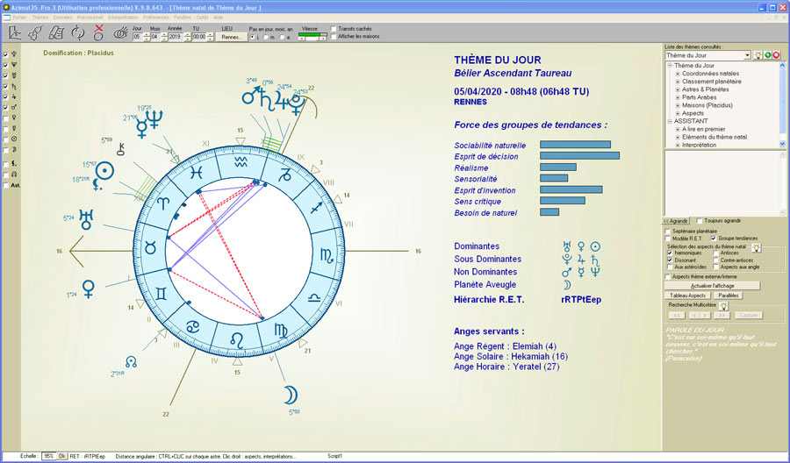Enable the Transits cachés checkbox
The height and width of the screenshot is (463, 790).
[x=334, y=29]
